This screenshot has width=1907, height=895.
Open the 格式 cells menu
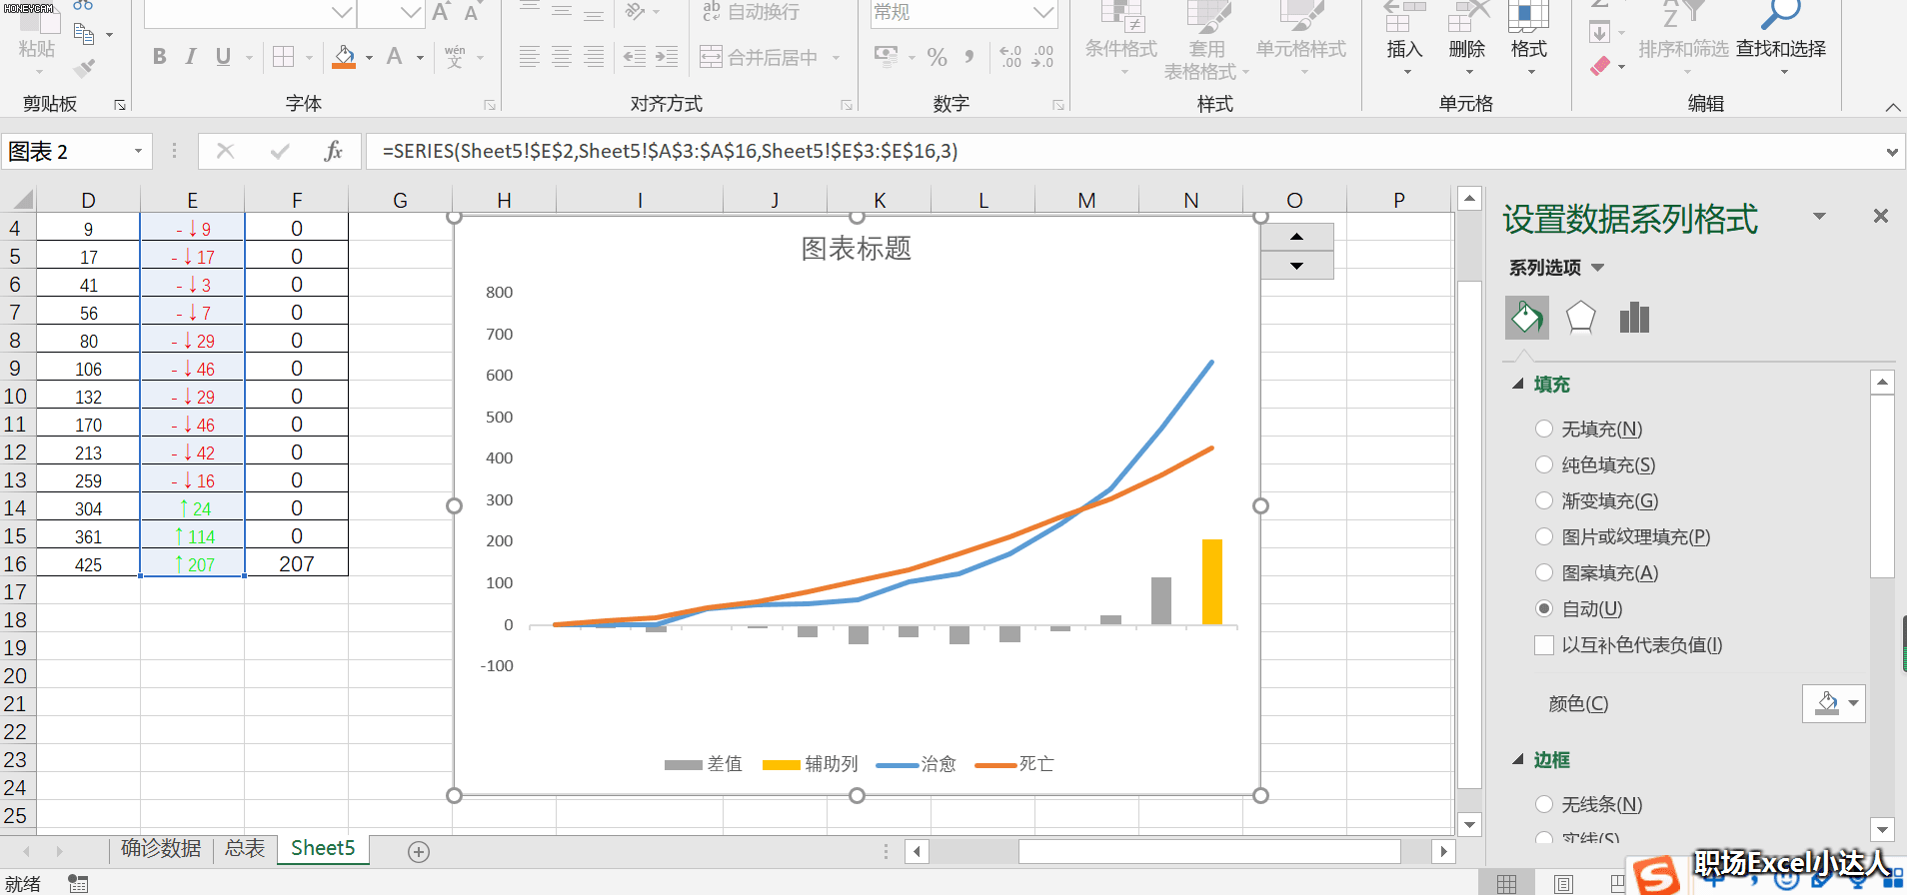coord(1529,40)
